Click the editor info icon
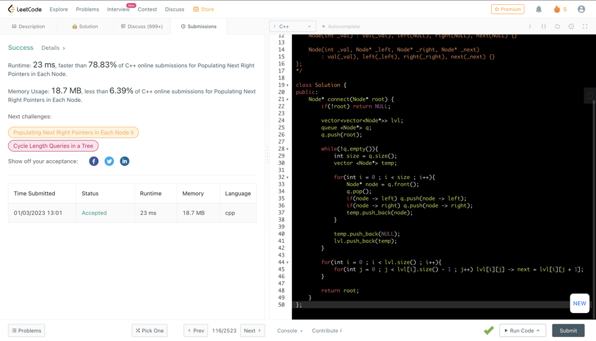Screen dimensions: 596x341 pos(530,26)
